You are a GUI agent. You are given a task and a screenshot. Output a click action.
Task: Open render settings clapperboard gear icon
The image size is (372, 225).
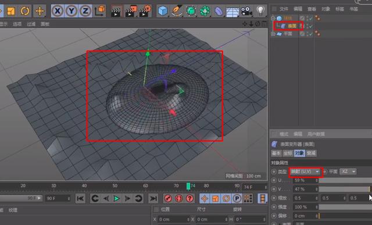(x=145, y=11)
